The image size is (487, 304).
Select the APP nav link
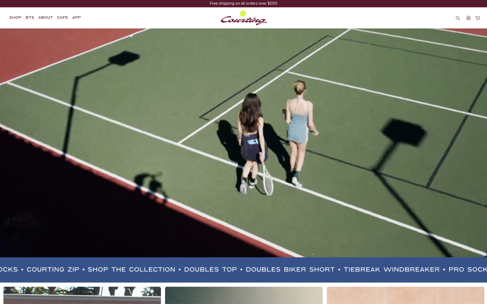point(77,18)
